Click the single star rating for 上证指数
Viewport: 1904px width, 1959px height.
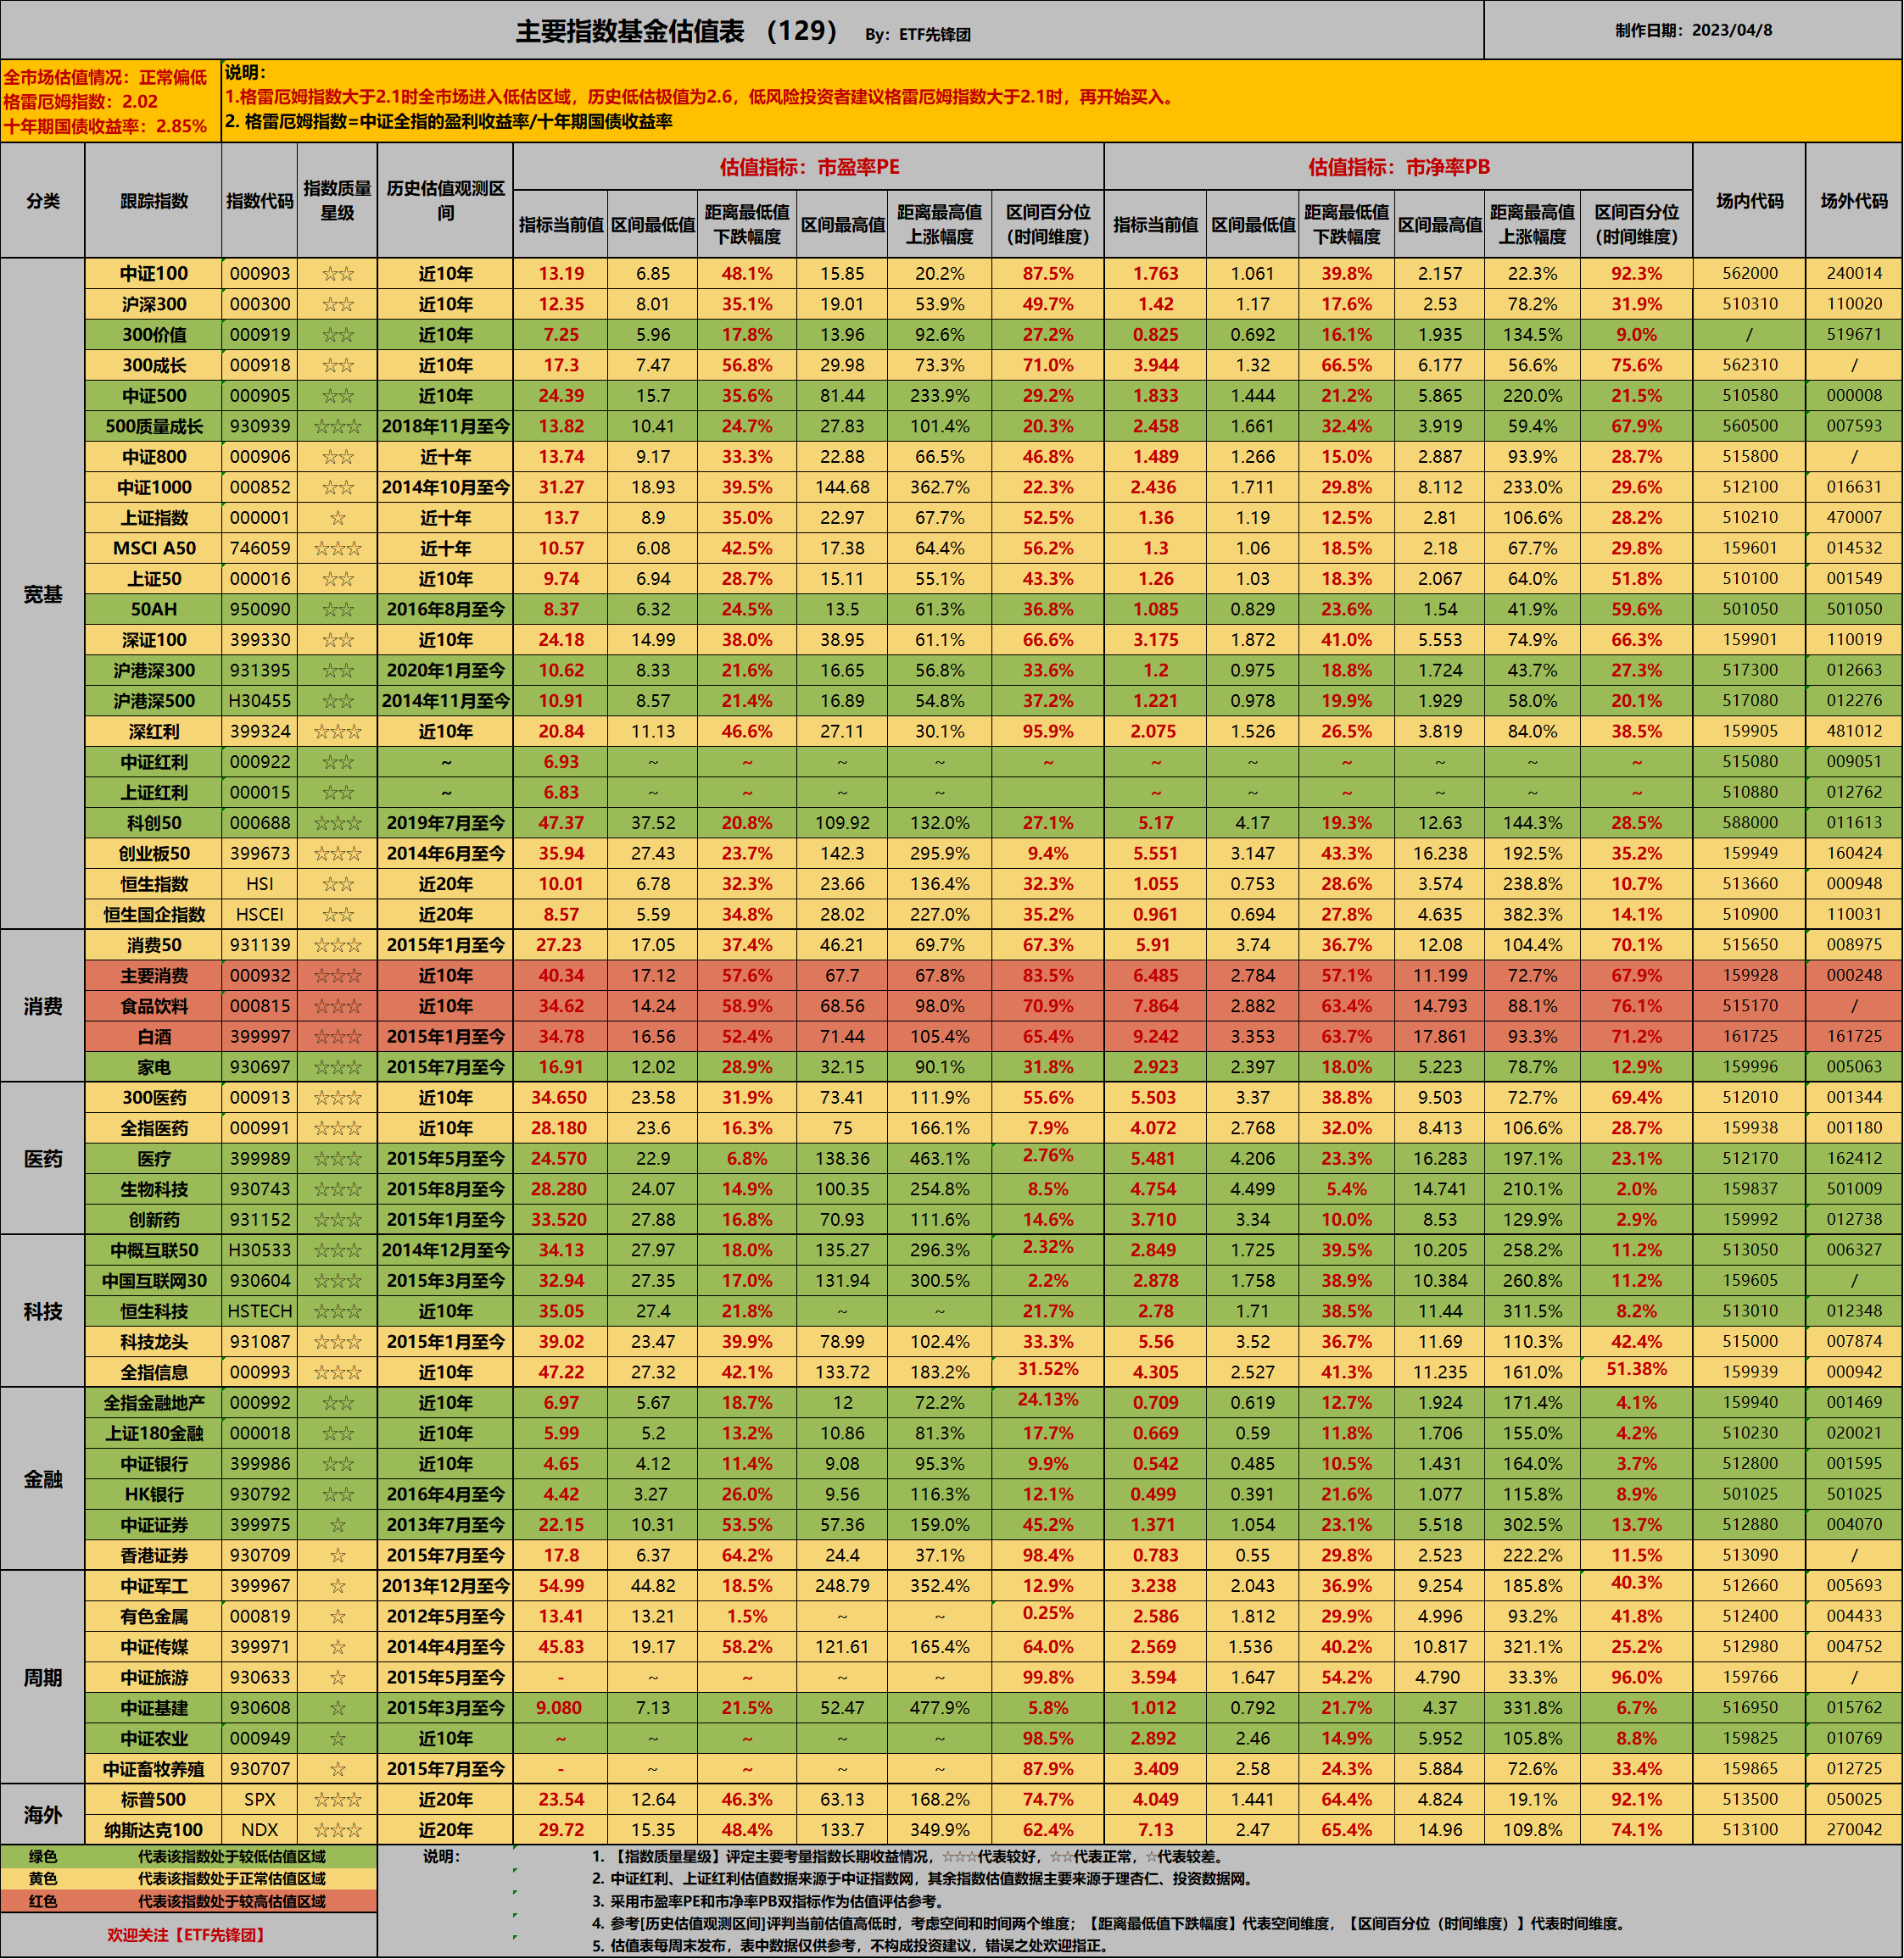coord(337,518)
